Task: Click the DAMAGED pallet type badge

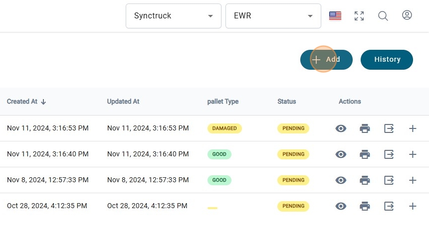Action: [224, 128]
